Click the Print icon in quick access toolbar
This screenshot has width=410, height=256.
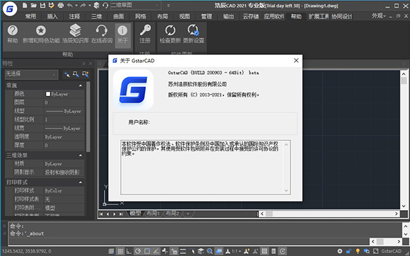tap(61, 5)
